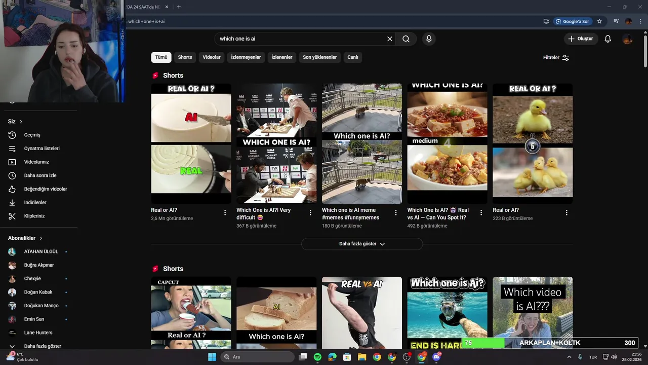Play the bread Which one is AI? thumbnail
The width and height of the screenshot is (648, 365).
coord(276,313)
